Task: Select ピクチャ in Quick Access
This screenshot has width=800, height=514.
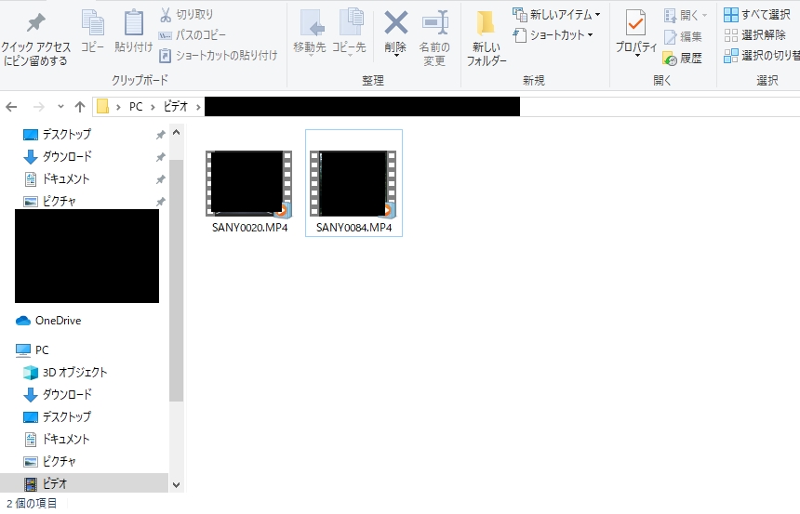Action: (59, 202)
